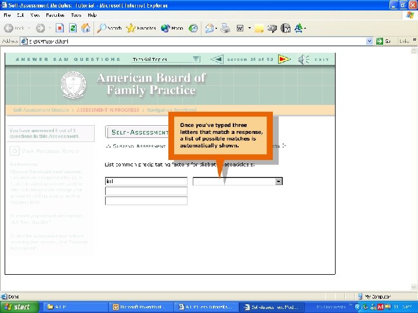Screen dimensions: 418x313
Task: Edit page with Microsoft Word icon
Action: click(x=240, y=28)
